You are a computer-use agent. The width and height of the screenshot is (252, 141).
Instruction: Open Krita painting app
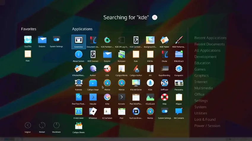[107, 99]
